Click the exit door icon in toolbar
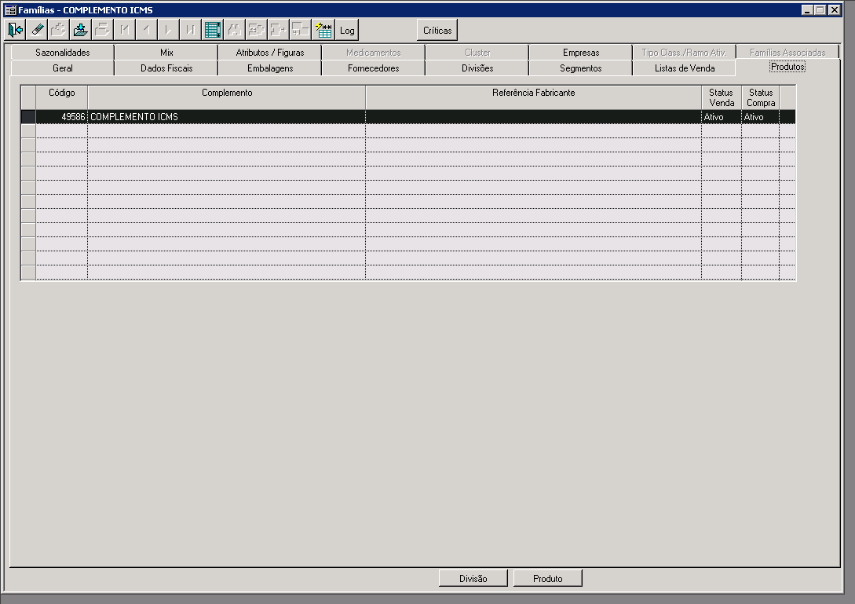 pyautogui.click(x=15, y=30)
